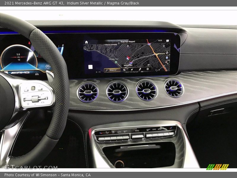The image size is (237, 178).
Task: Toggle map orientation north-up icon
Action: point(166,62)
